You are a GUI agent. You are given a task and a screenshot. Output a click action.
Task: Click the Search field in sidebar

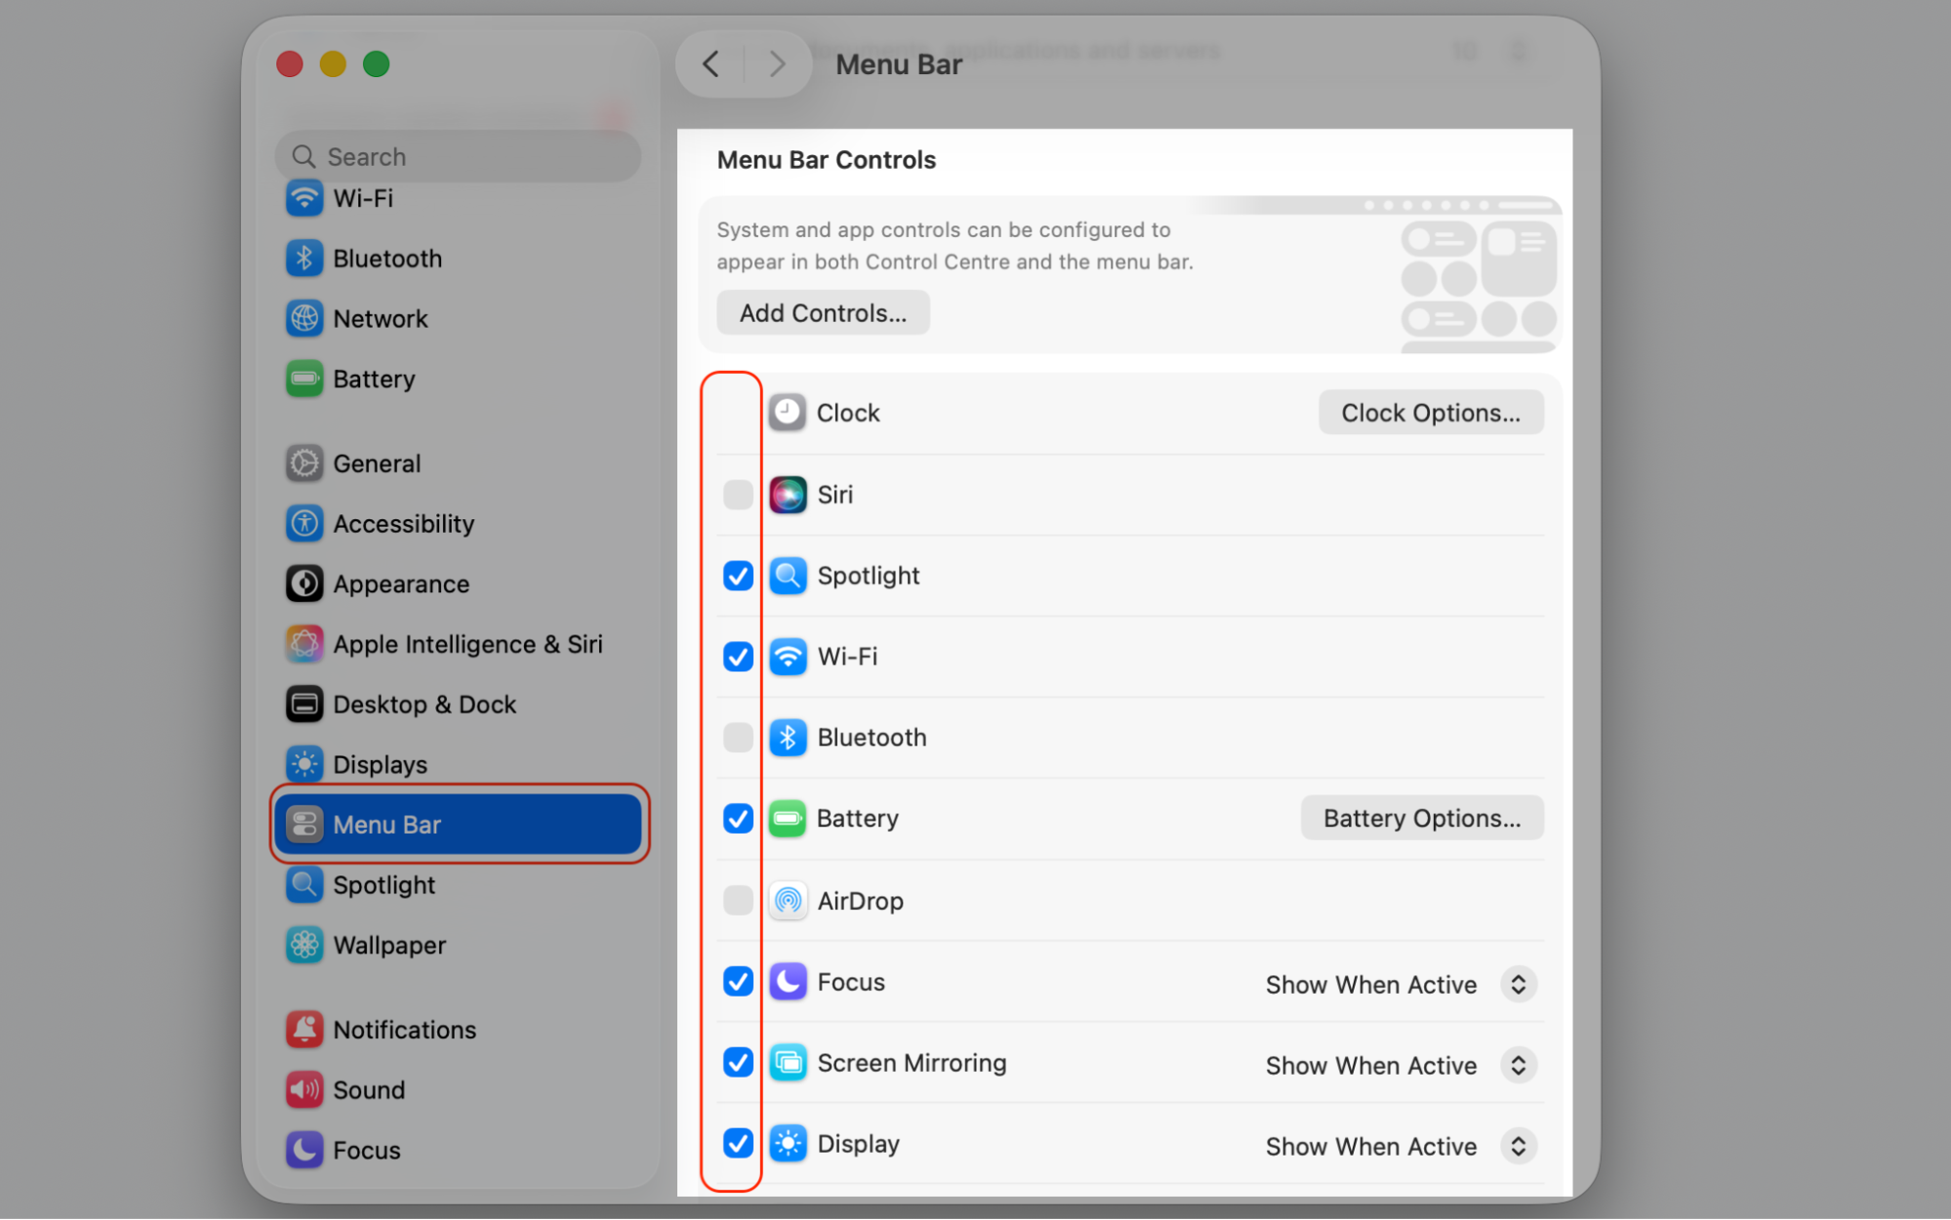click(x=458, y=156)
